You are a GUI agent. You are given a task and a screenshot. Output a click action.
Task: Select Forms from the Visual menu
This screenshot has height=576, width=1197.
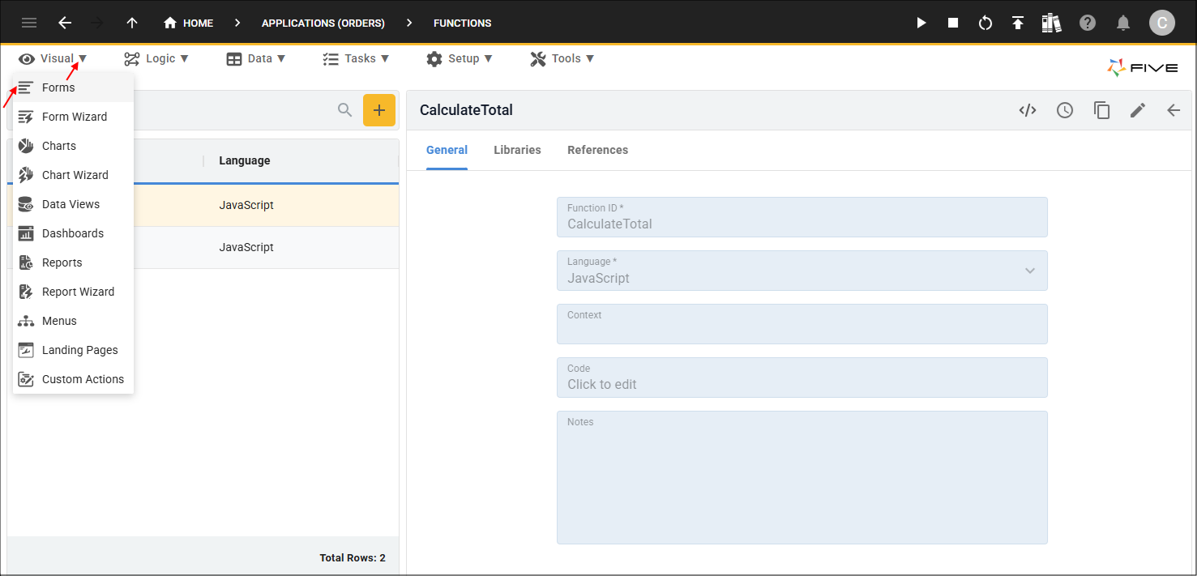click(58, 87)
